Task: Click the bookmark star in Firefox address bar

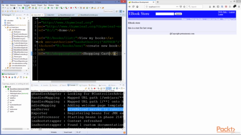Action: (x=184, y=7)
